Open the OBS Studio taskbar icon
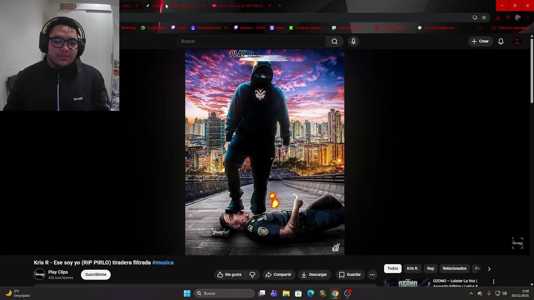The width and height of the screenshot is (534, 300). pos(347,293)
